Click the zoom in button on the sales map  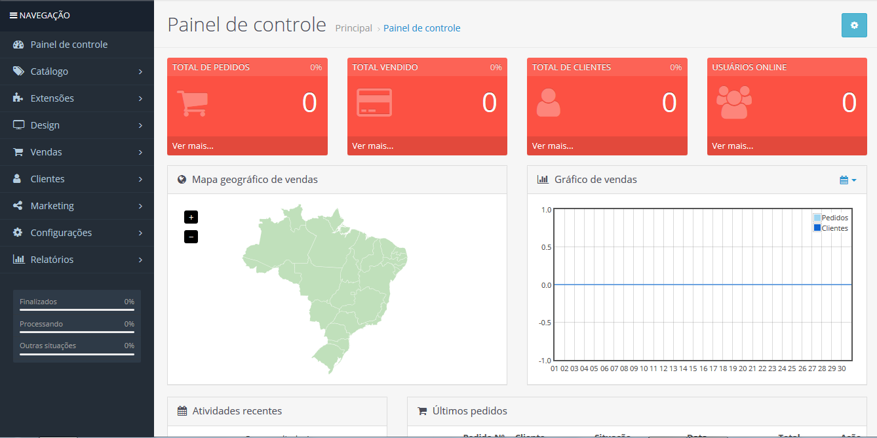click(191, 216)
